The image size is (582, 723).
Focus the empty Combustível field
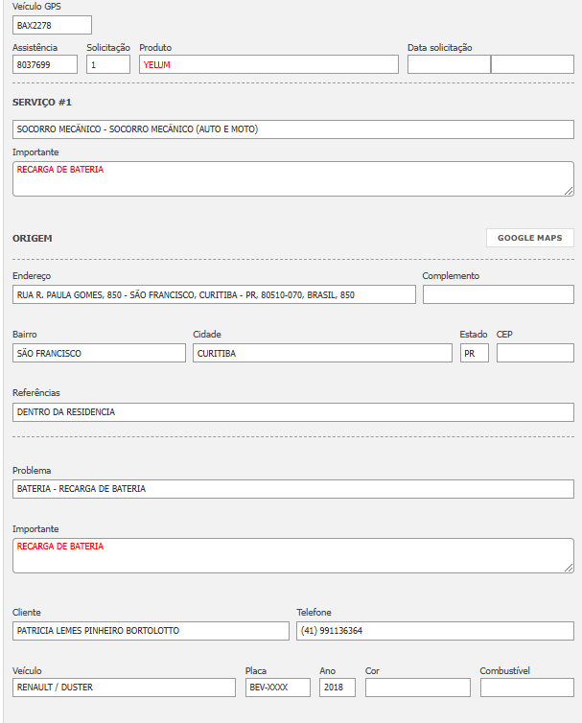(x=526, y=688)
